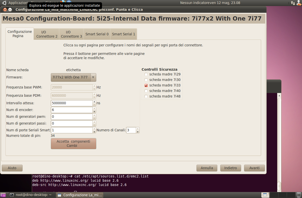Click the Num di porte Seriali Smart field
This screenshot has width=302, height=198.
click(x=72, y=130)
